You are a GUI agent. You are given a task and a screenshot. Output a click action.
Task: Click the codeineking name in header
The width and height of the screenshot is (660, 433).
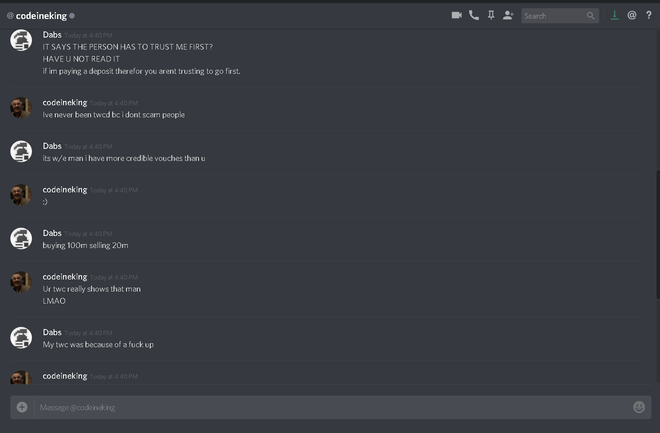click(x=41, y=16)
